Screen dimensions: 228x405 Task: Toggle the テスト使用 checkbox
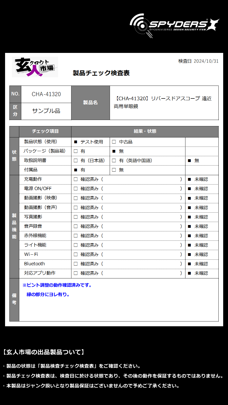coord(75,142)
